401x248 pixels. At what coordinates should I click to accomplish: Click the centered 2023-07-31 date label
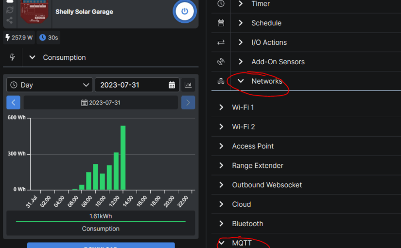101,103
